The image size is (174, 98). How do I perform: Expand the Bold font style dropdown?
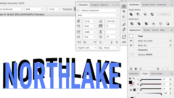click(117, 15)
